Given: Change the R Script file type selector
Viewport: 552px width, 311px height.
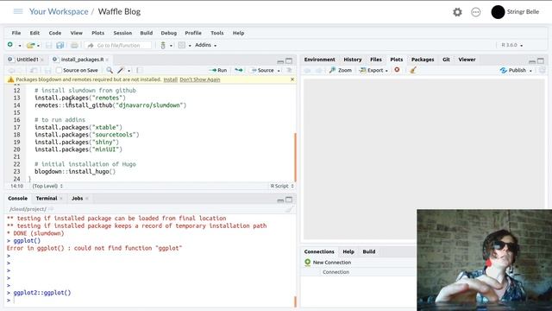Looking at the screenshot, I should click(282, 186).
